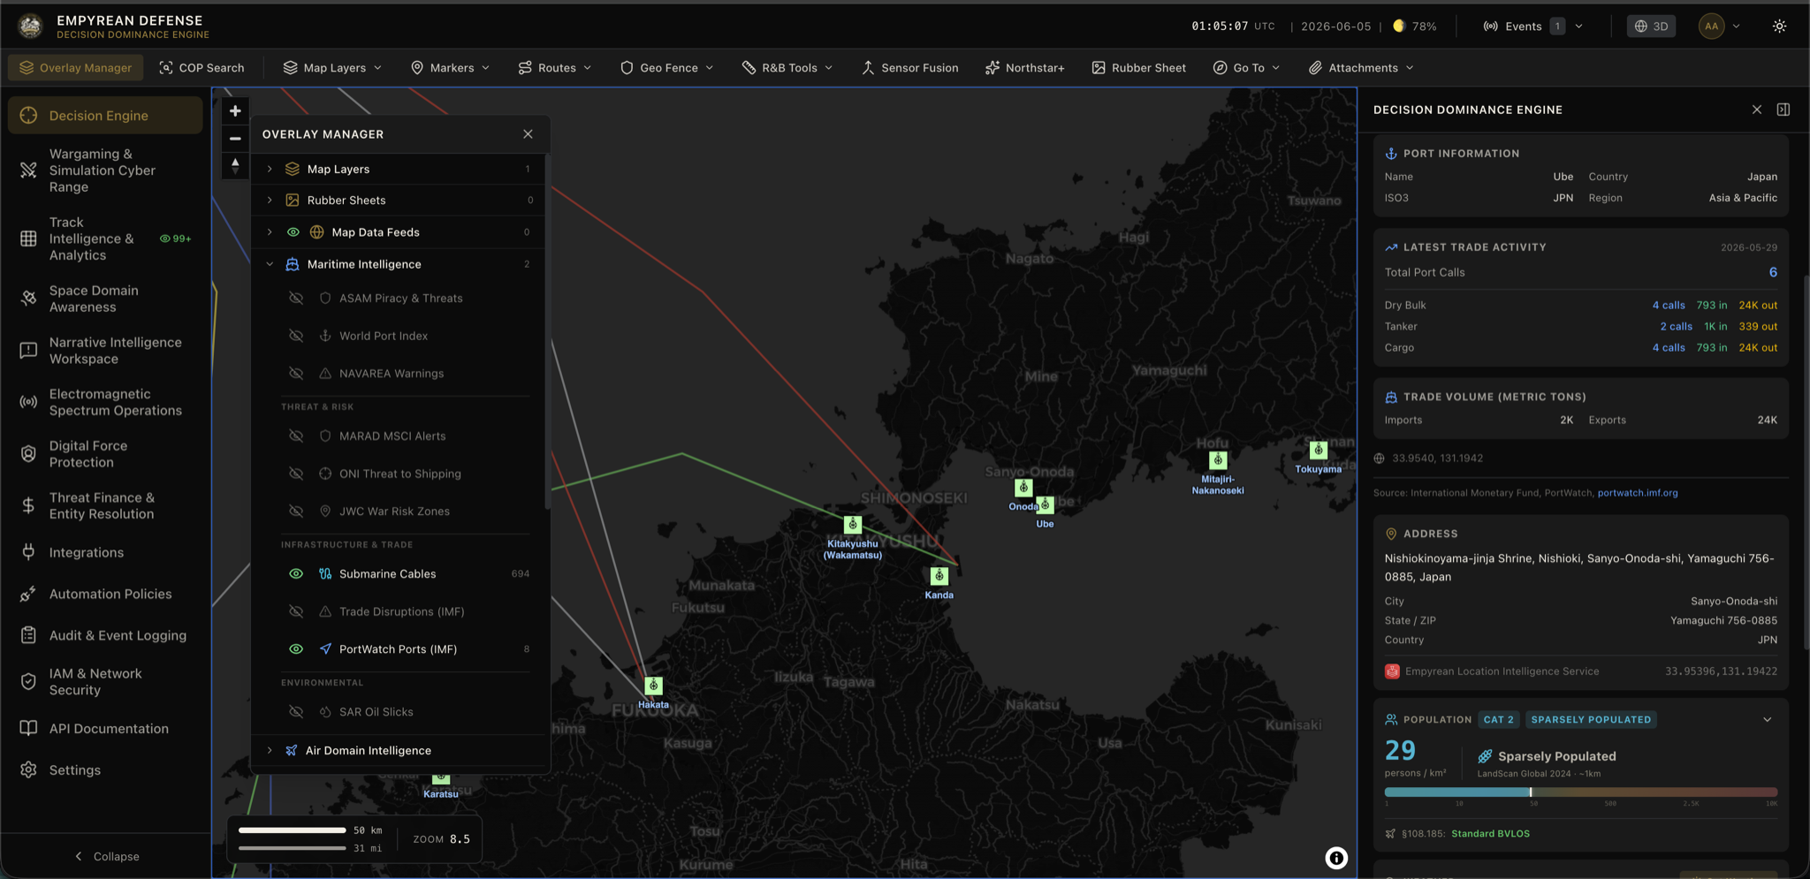Screen dimensions: 1810x879
Task: Open map info button
Action: coord(1336,857)
